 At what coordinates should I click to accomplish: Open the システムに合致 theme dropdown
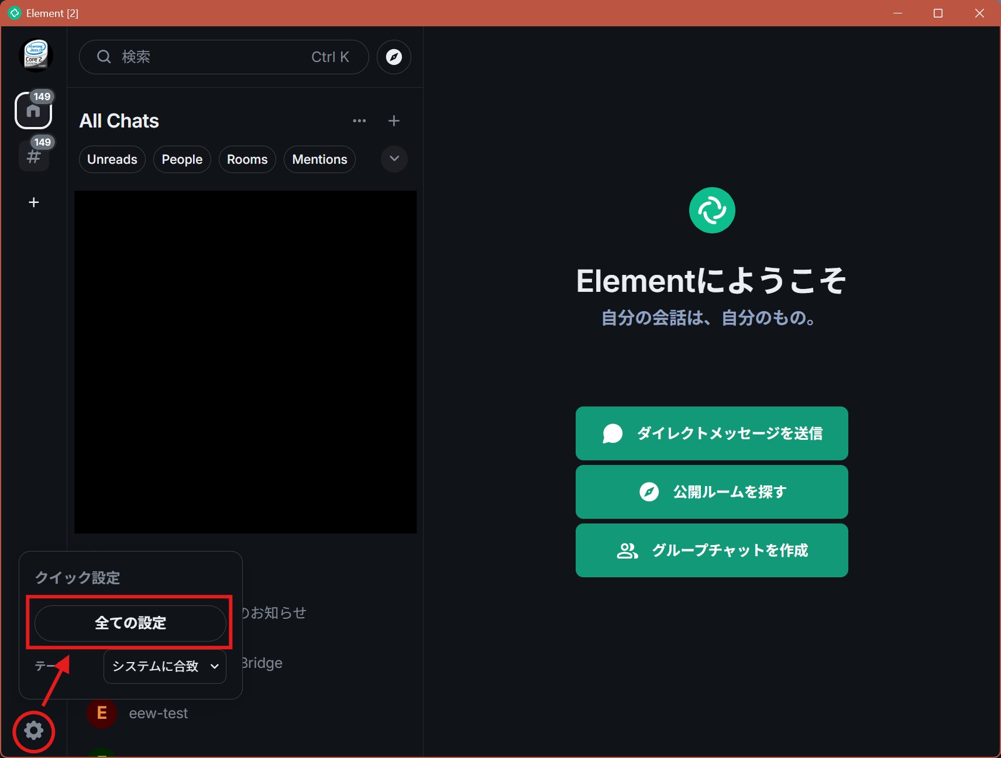(x=165, y=666)
